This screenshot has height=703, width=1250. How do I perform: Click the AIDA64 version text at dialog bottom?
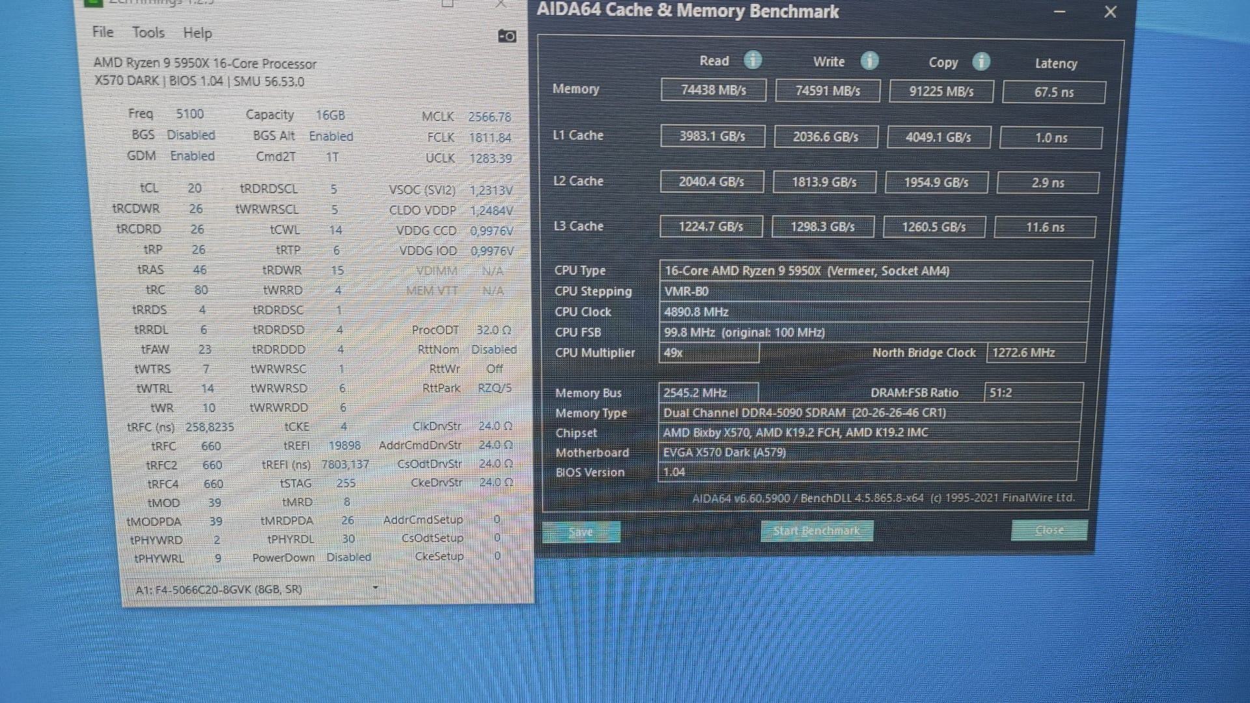(883, 498)
